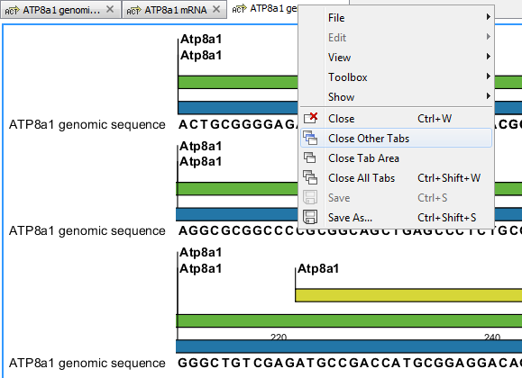Click the Save As floppy disk icon
The image size is (522, 378).
(x=310, y=217)
